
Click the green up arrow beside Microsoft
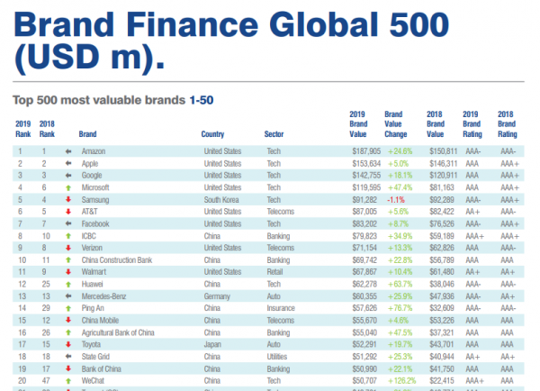click(68, 188)
